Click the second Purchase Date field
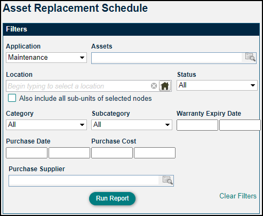This screenshot has width=263, height=216. 69,153
